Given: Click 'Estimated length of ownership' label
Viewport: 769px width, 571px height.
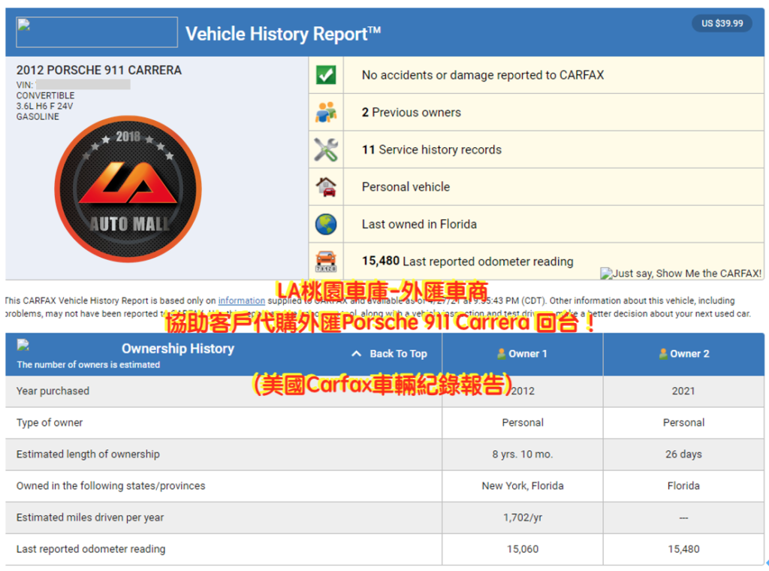Looking at the screenshot, I should click(x=88, y=455).
